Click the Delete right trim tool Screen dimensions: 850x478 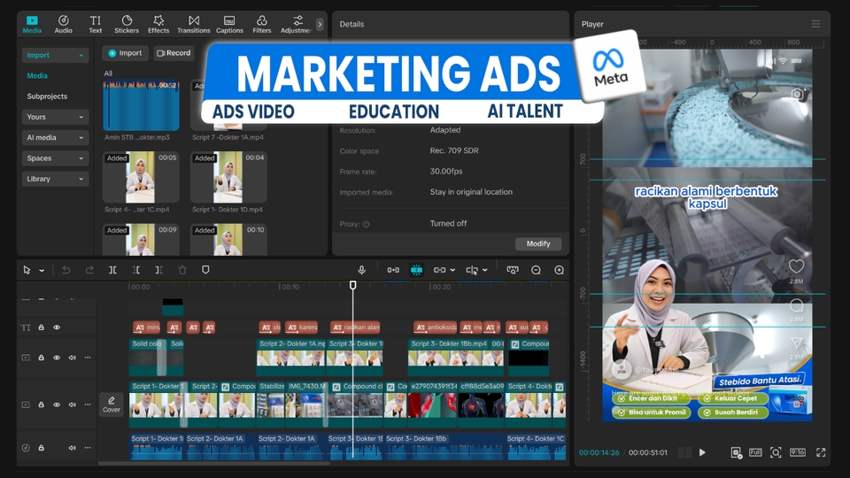click(x=158, y=270)
